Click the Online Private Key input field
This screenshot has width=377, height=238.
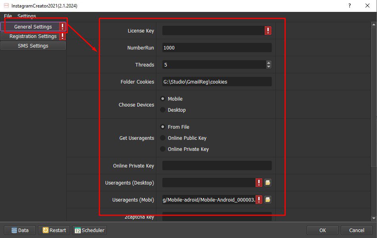pos(217,166)
